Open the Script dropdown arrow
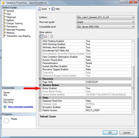Image resolution: width=139 pixels, height=138 pixels. (x=49, y=9)
